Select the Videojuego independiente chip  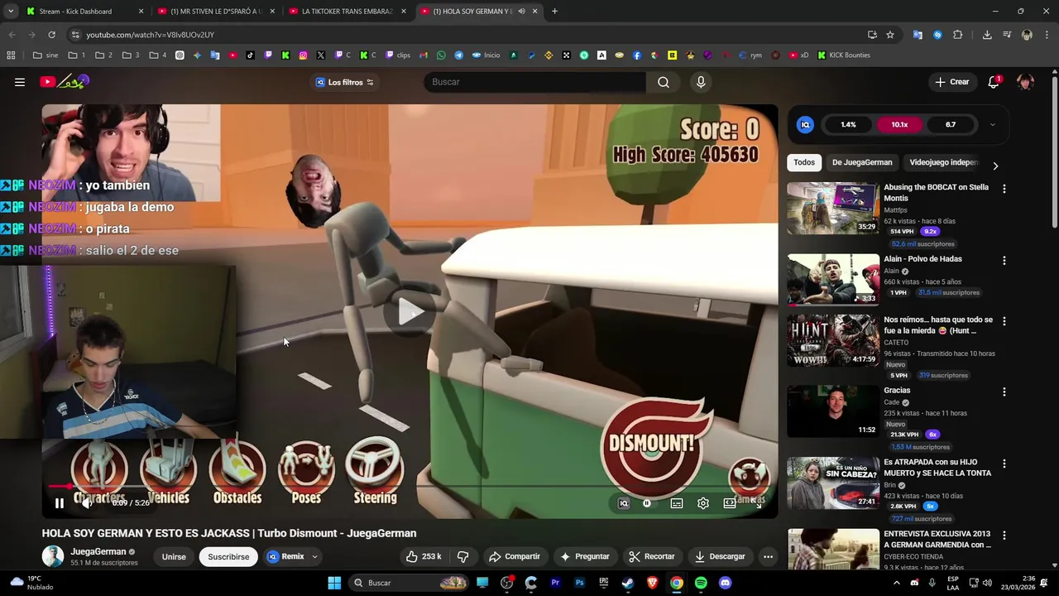[x=944, y=162]
